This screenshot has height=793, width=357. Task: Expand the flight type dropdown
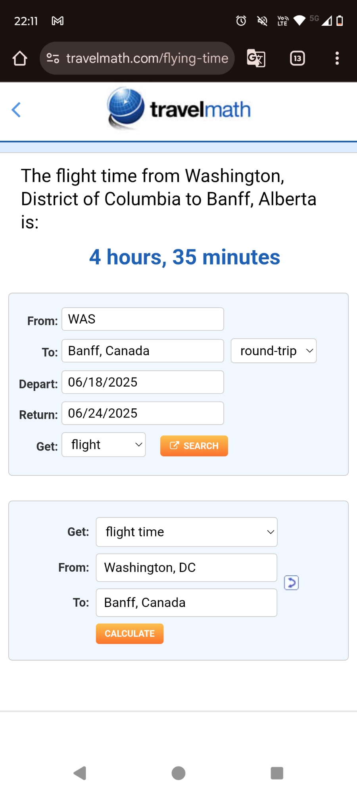(104, 445)
